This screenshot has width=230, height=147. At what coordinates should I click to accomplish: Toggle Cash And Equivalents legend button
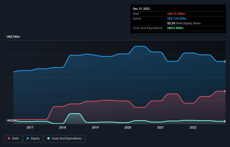[x=64, y=139]
